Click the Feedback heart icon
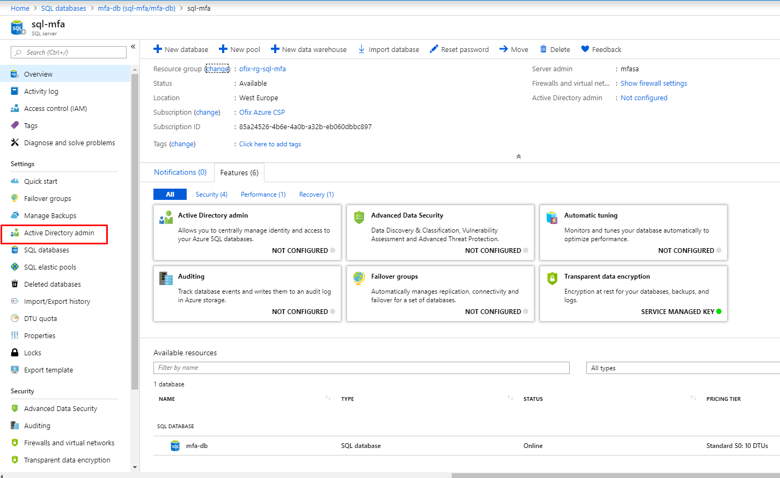780x478 pixels. (x=585, y=49)
